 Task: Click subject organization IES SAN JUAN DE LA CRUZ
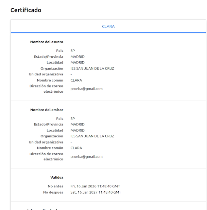92,68
